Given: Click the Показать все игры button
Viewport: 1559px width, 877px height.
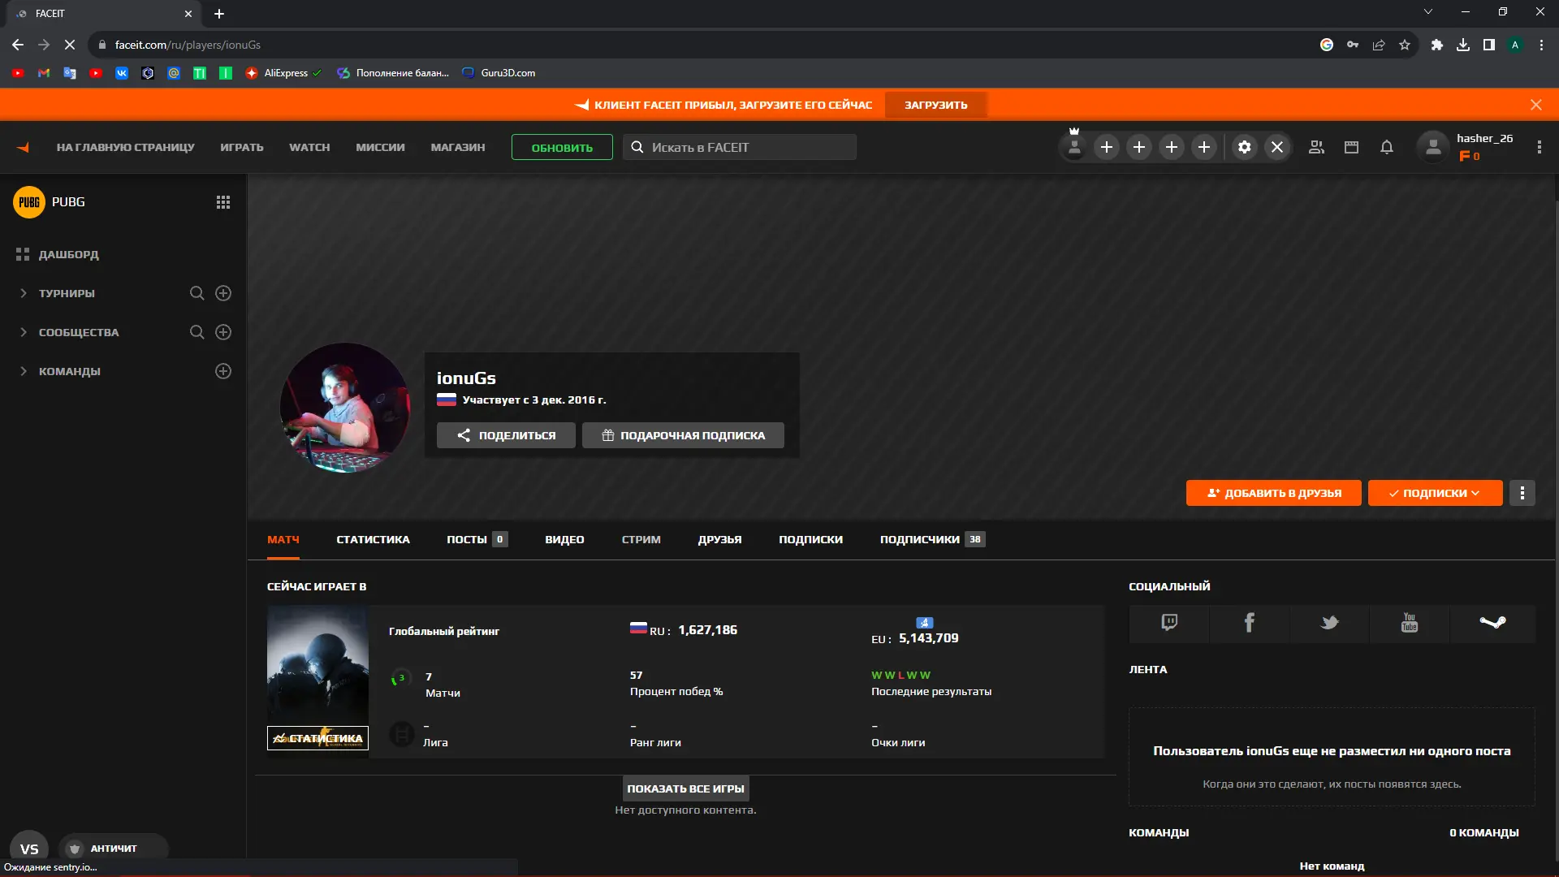Looking at the screenshot, I should (685, 788).
